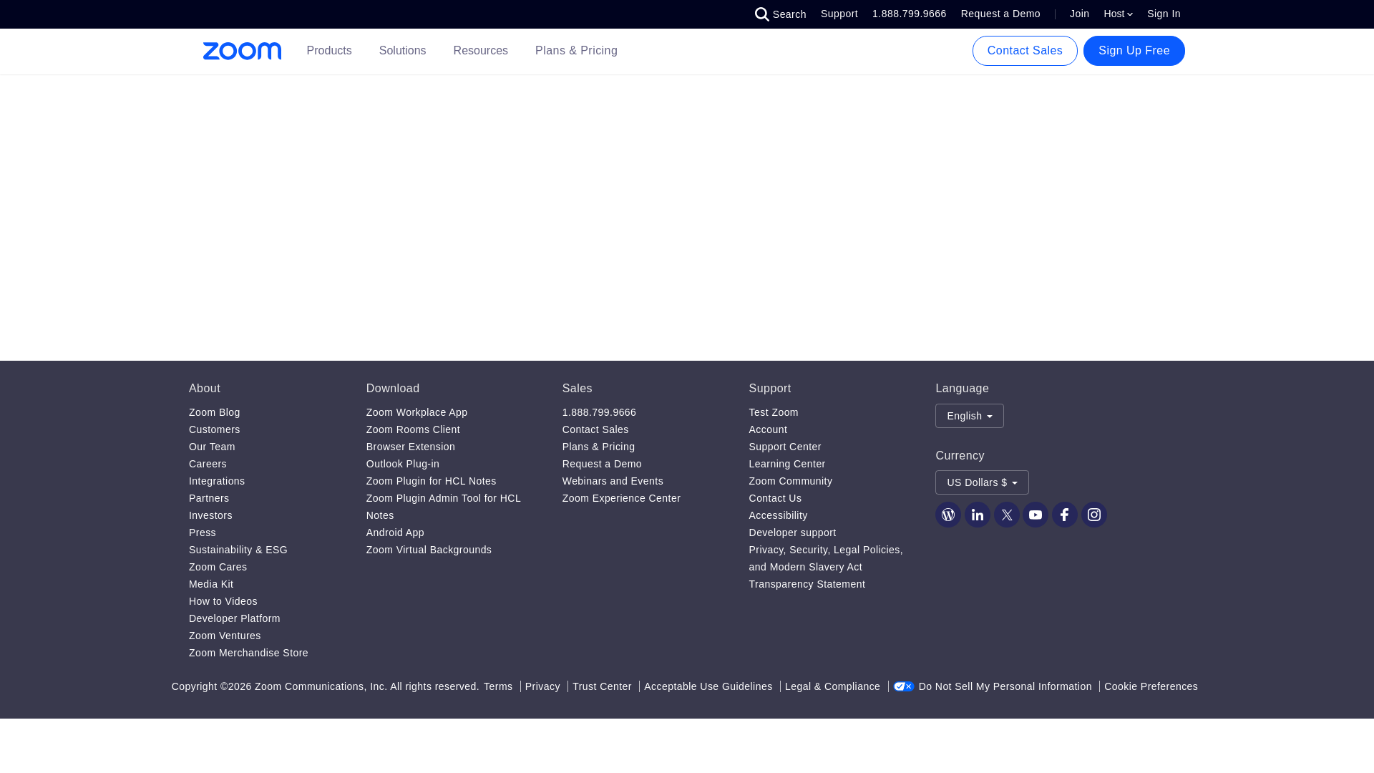Image resolution: width=1374 pixels, height=773 pixels.
Task: Click the Contact Sales button
Action: (x=1025, y=51)
